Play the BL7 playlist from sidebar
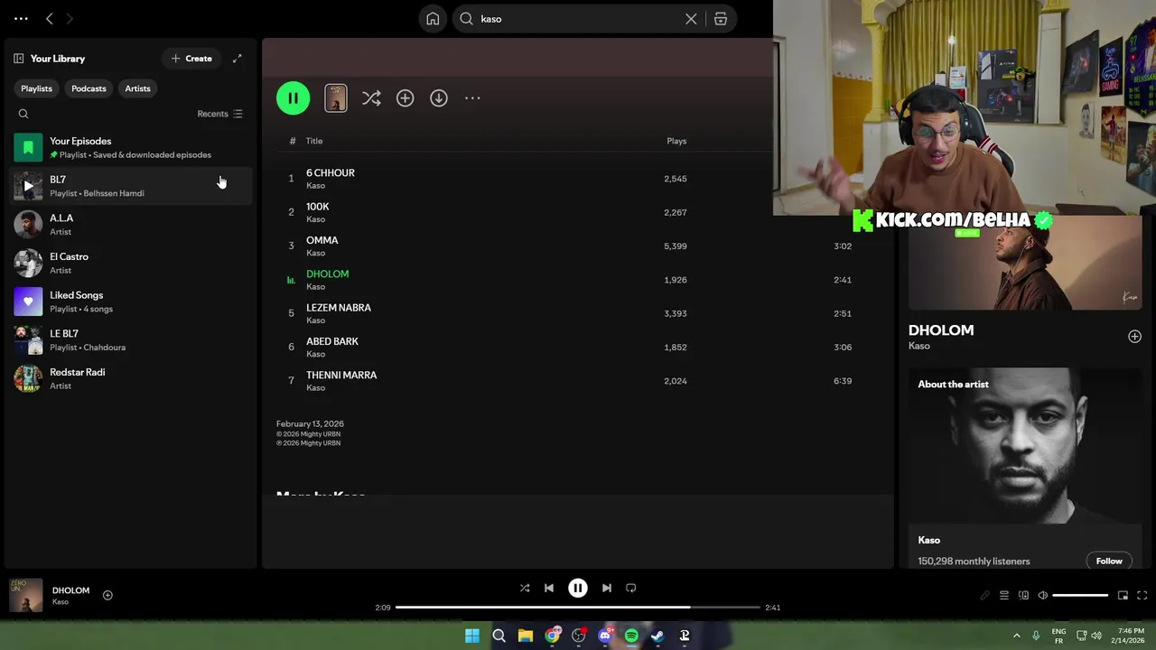Image resolution: width=1156 pixels, height=650 pixels. 28,186
